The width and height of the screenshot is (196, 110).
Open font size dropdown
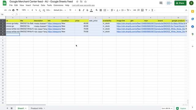[73, 10]
